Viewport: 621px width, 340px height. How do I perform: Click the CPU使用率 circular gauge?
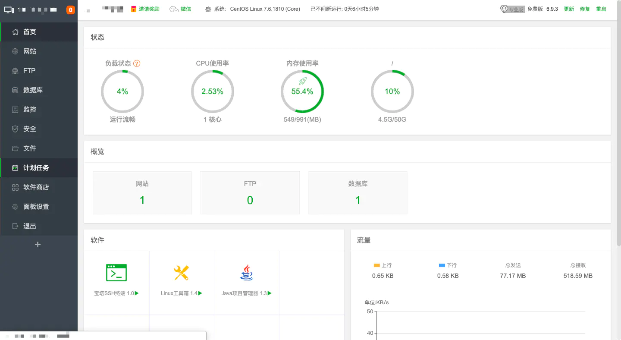[213, 91]
